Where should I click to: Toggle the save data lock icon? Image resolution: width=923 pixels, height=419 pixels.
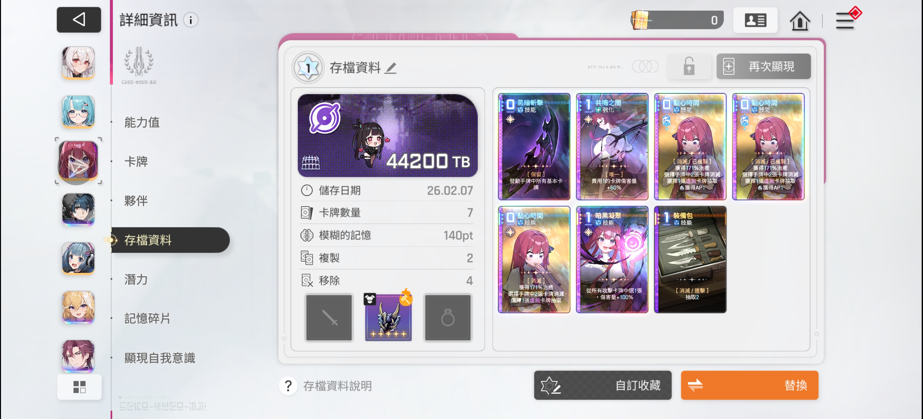[689, 67]
